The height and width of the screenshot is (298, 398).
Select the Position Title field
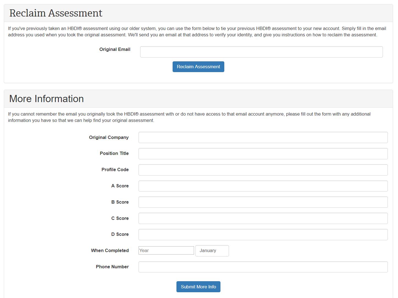[263, 154]
